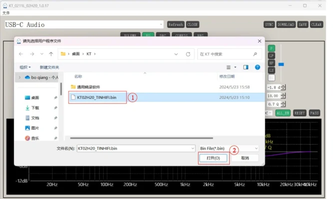This screenshot has width=333, height=199.
Task: Toggle the ALL_EN enable button
Action: click(x=283, y=113)
